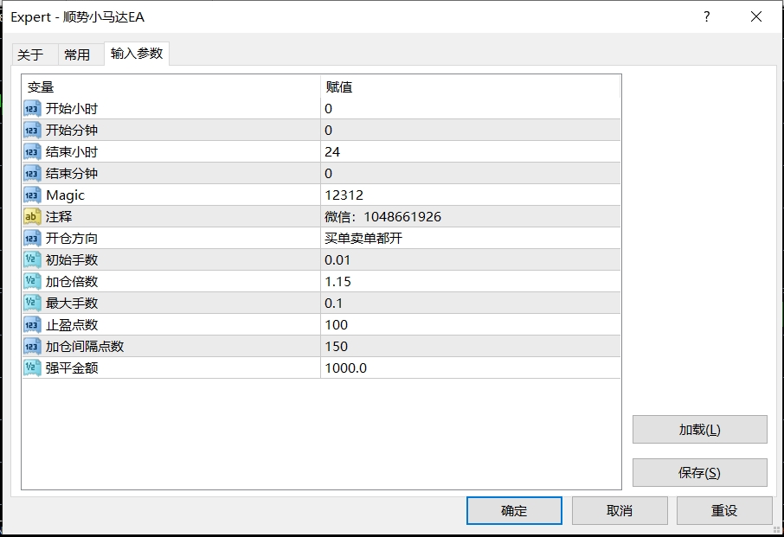Select the integer icon beside Magic
The height and width of the screenshot is (537, 784).
(x=32, y=195)
